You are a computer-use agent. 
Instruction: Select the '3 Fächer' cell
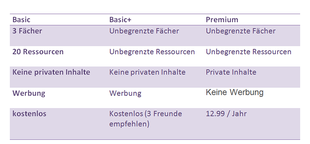pyautogui.click(x=27, y=31)
